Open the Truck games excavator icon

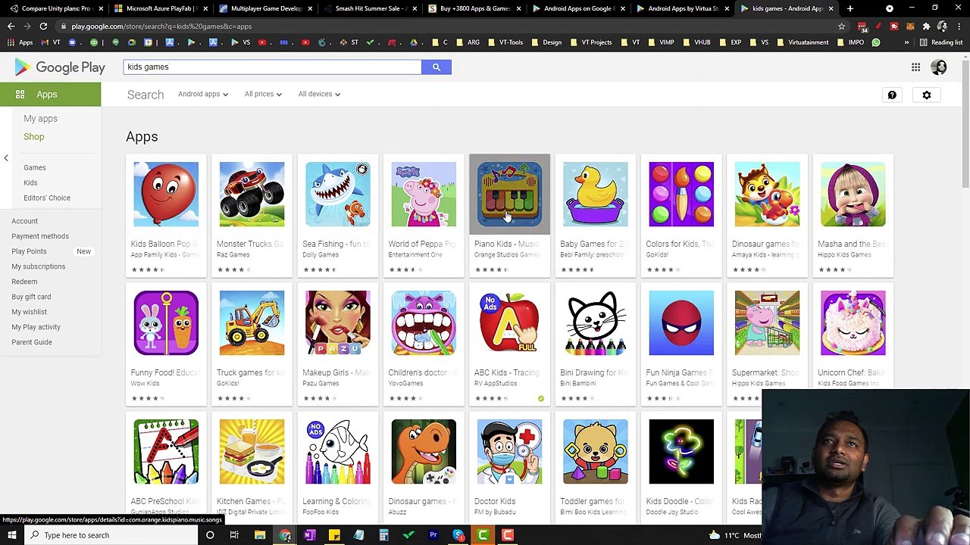click(252, 322)
